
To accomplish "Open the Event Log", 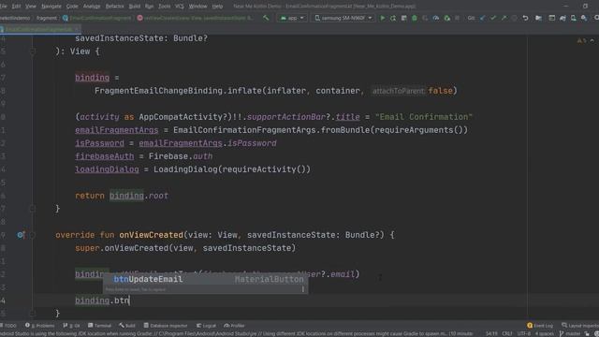I will (540, 326).
